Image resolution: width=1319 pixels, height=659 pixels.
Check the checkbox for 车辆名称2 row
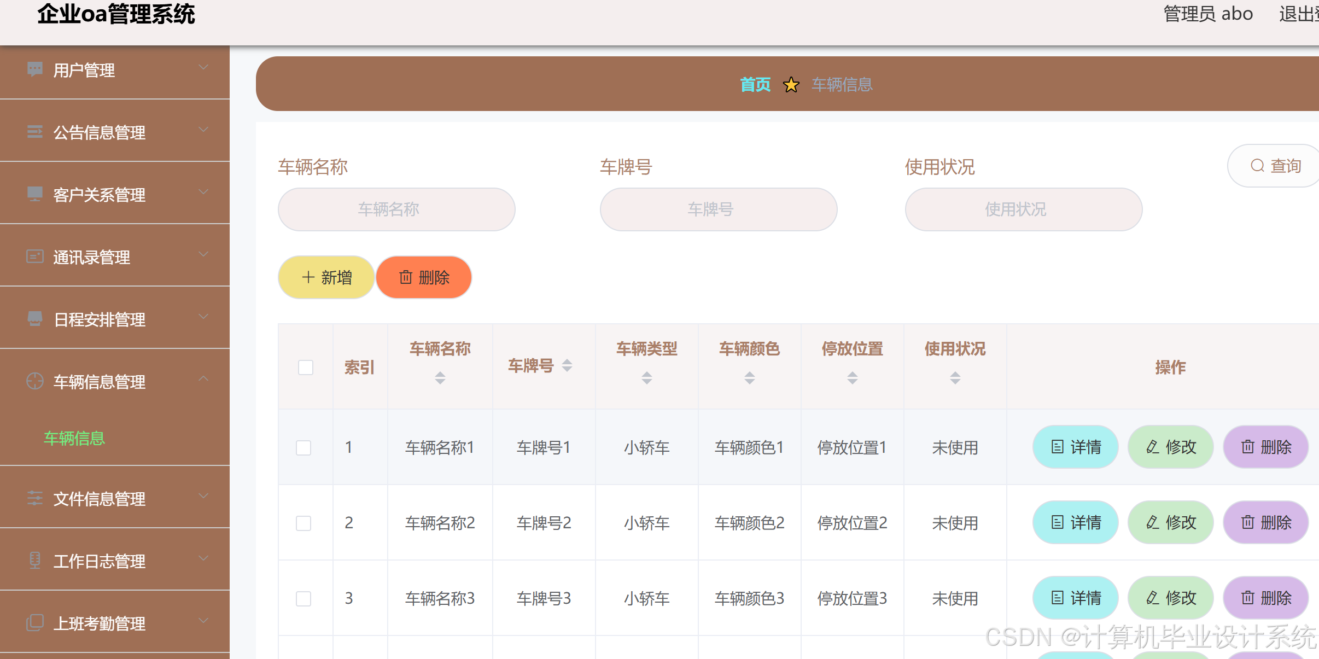[x=304, y=523]
